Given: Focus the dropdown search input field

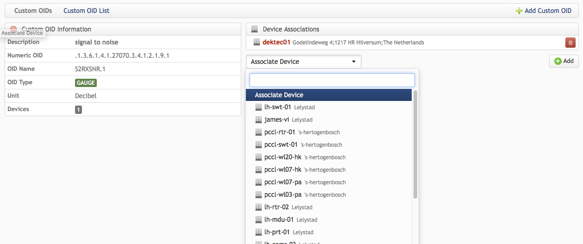Looking at the screenshot, I should point(332,80).
